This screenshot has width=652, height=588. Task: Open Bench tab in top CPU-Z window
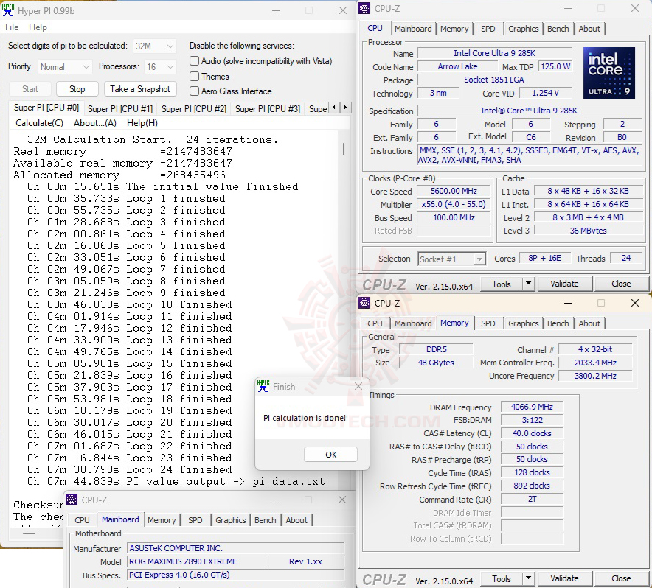click(558, 29)
